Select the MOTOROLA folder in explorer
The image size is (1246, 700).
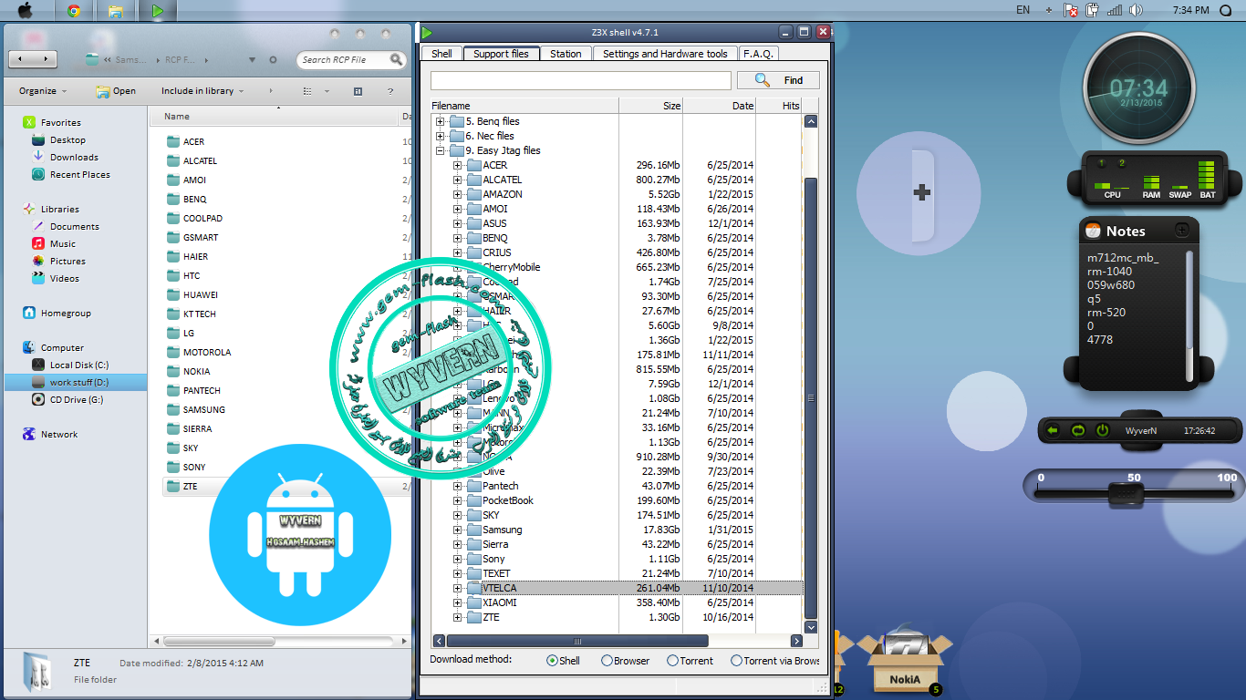pos(207,352)
